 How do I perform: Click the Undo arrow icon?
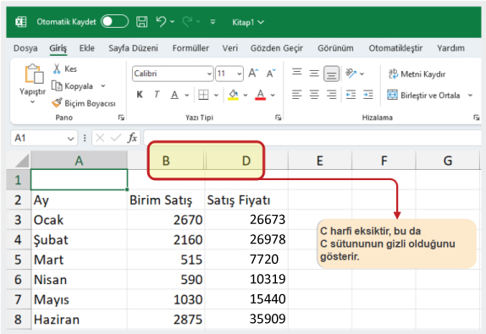[161, 22]
